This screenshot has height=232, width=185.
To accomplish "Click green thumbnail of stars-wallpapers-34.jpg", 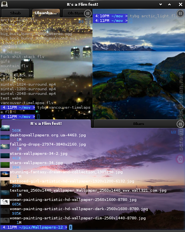I will click(x=5, y=165).
